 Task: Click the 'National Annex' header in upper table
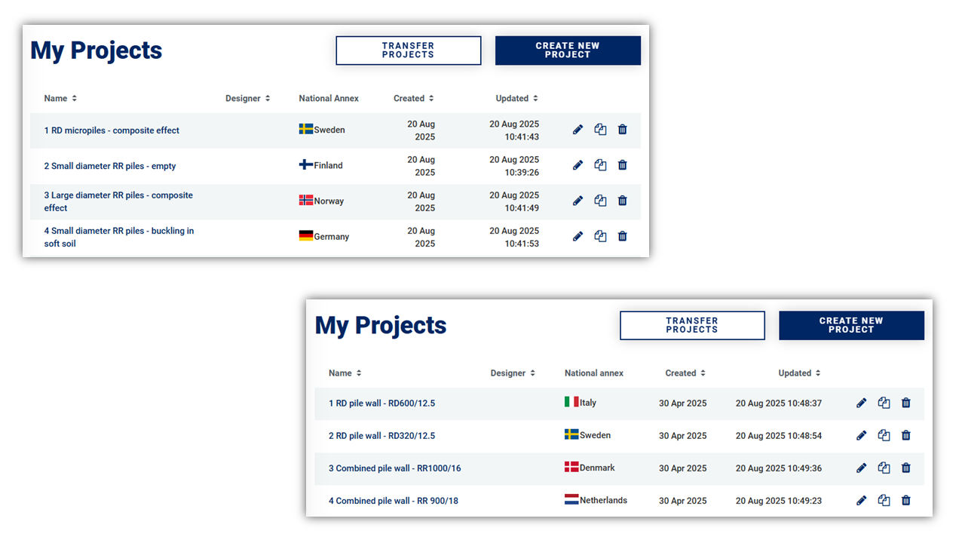pos(329,99)
